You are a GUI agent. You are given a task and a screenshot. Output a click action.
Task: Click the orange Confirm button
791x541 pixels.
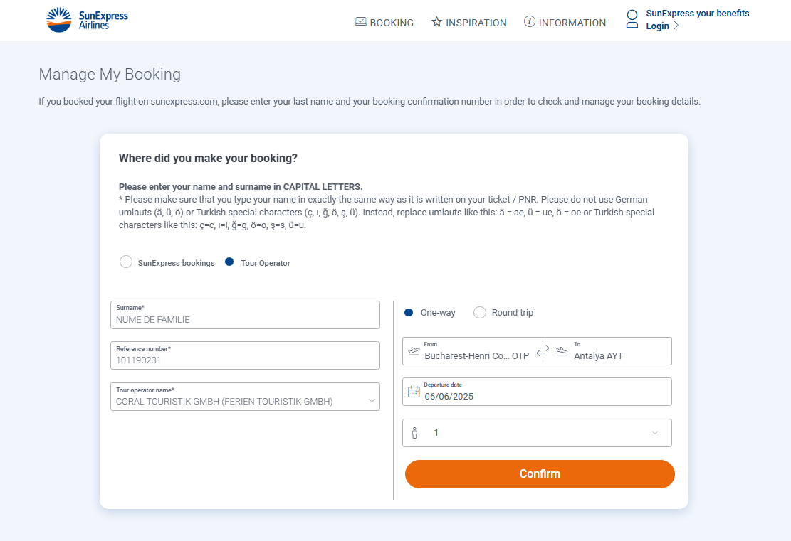pyautogui.click(x=540, y=474)
